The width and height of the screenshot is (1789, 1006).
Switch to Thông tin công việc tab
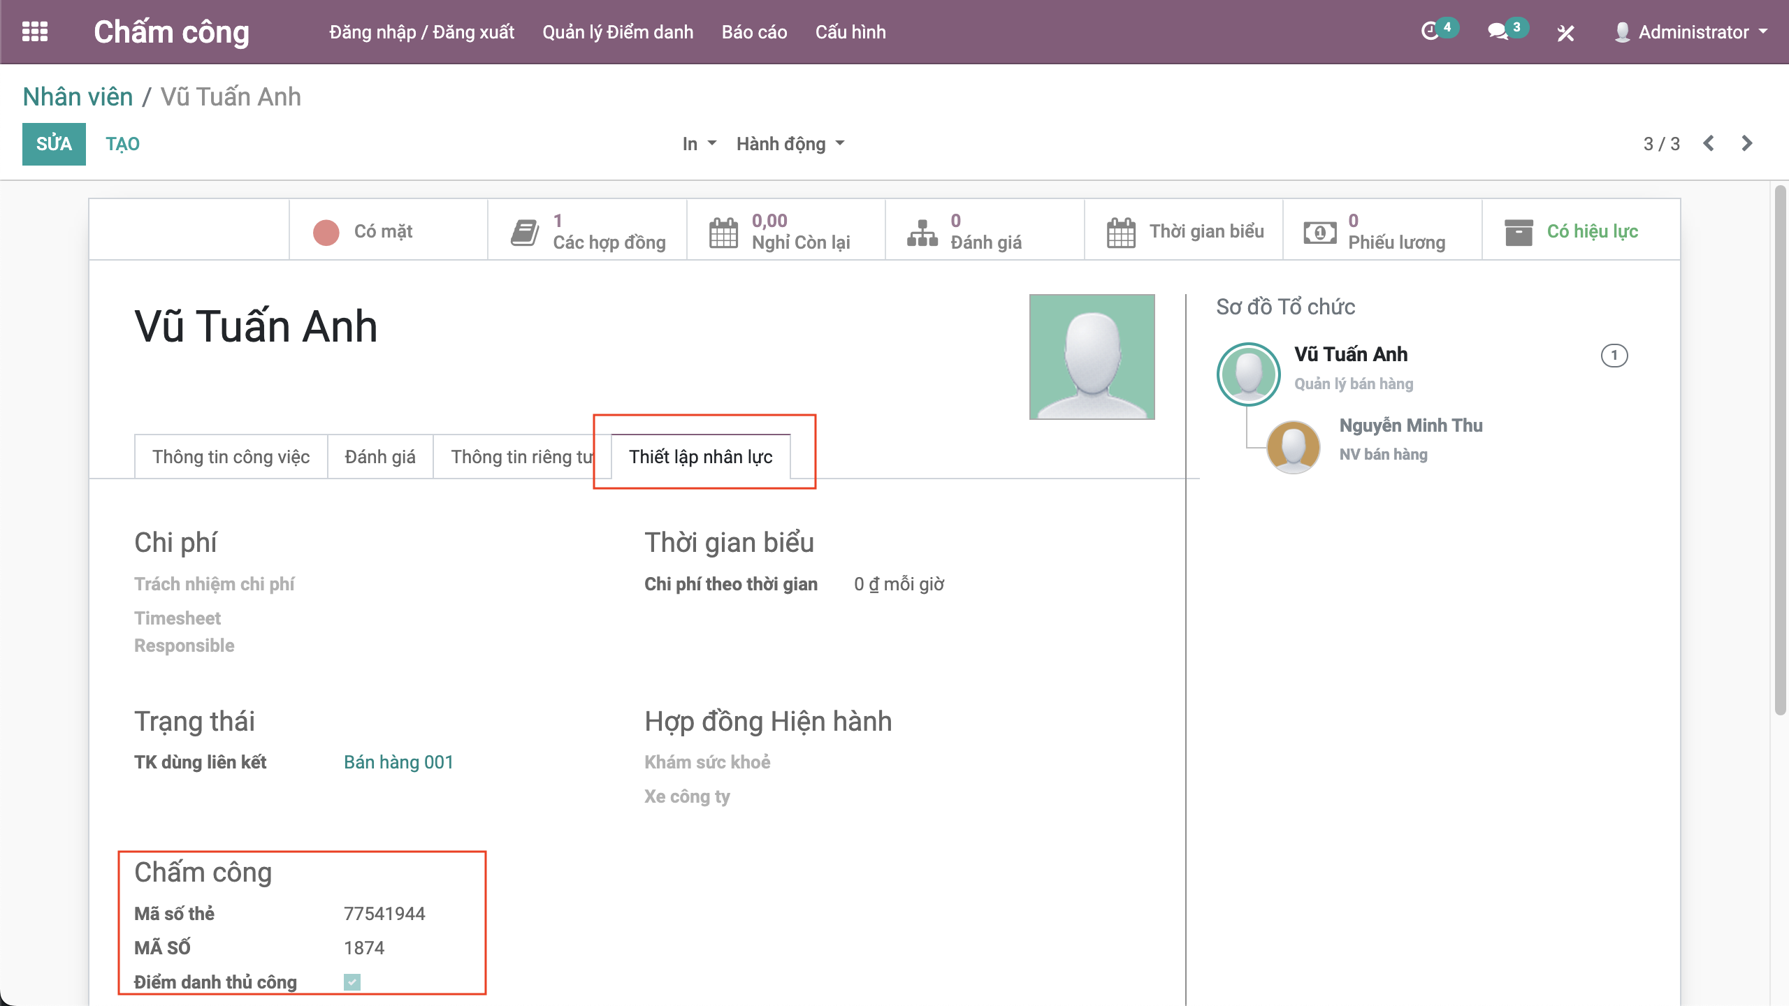[231, 457]
